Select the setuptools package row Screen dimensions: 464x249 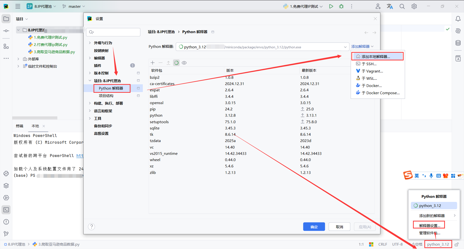[261, 122]
